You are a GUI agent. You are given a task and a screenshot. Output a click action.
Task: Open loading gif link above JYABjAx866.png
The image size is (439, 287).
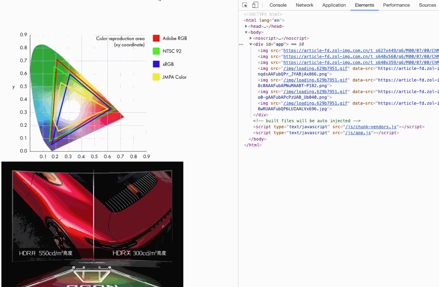coord(315,69)
